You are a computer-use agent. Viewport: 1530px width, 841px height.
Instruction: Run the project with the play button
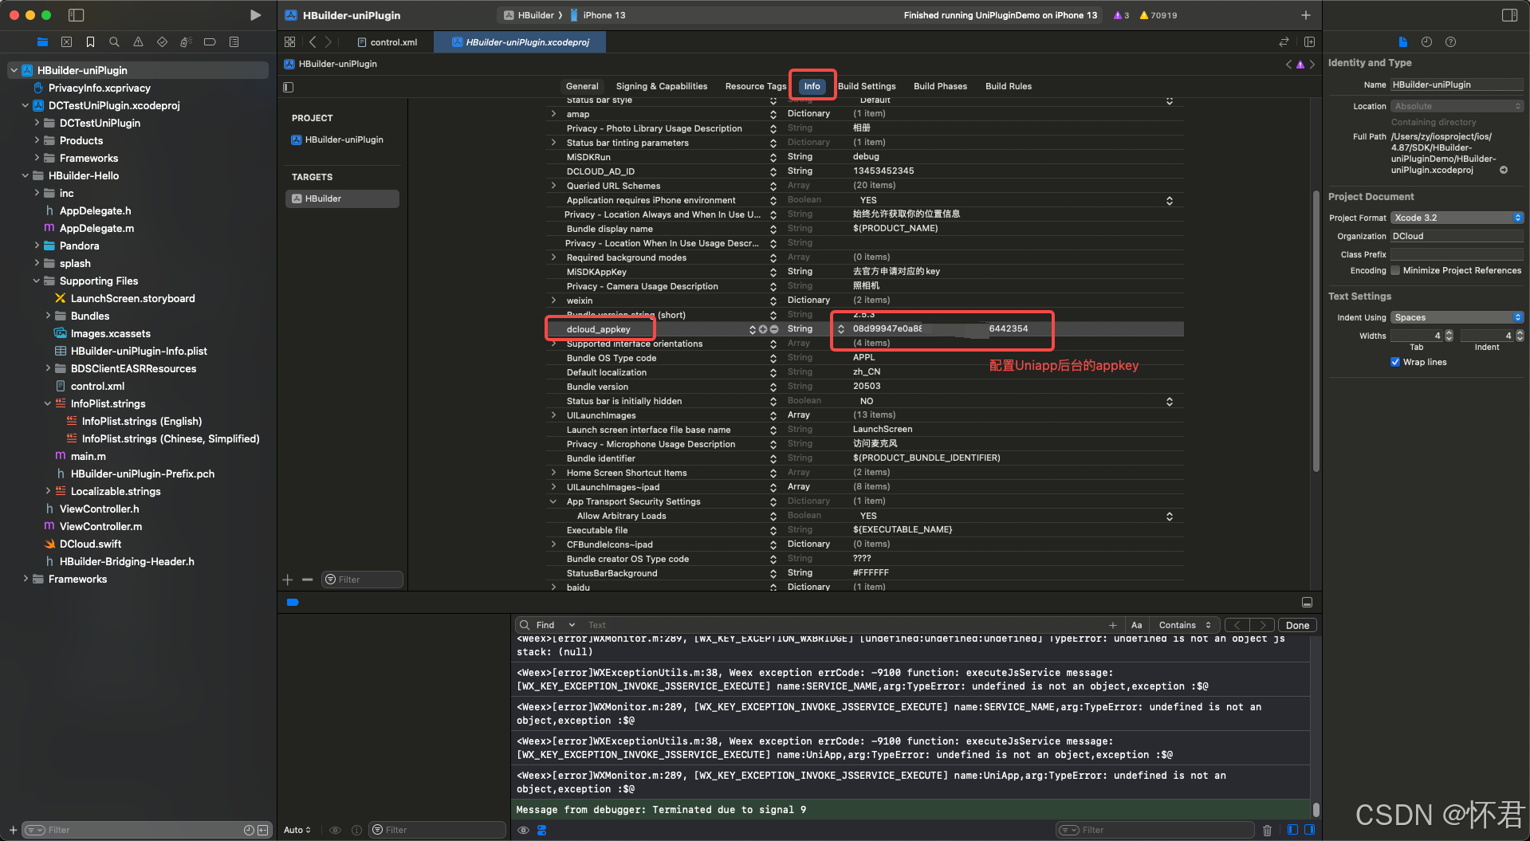pyautogui.click(x=255, y=15)
